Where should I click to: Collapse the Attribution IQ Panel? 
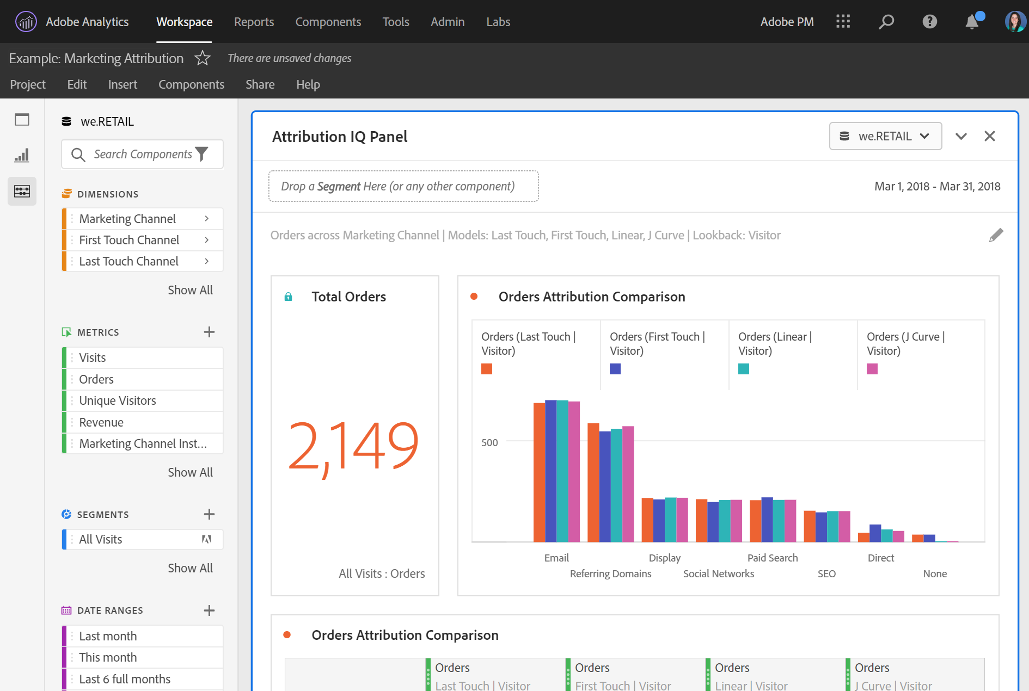pyautogui.click(x=961, y=136)
